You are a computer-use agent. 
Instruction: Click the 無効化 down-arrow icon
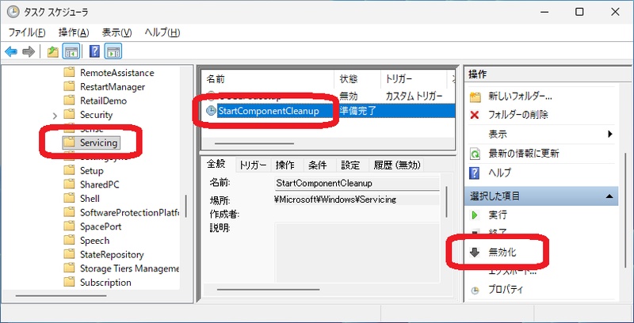(x=474, y=253)
